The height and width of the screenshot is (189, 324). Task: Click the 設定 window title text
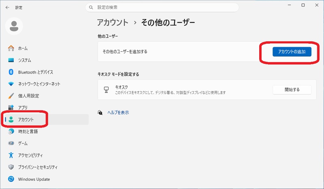pos(19,8)
